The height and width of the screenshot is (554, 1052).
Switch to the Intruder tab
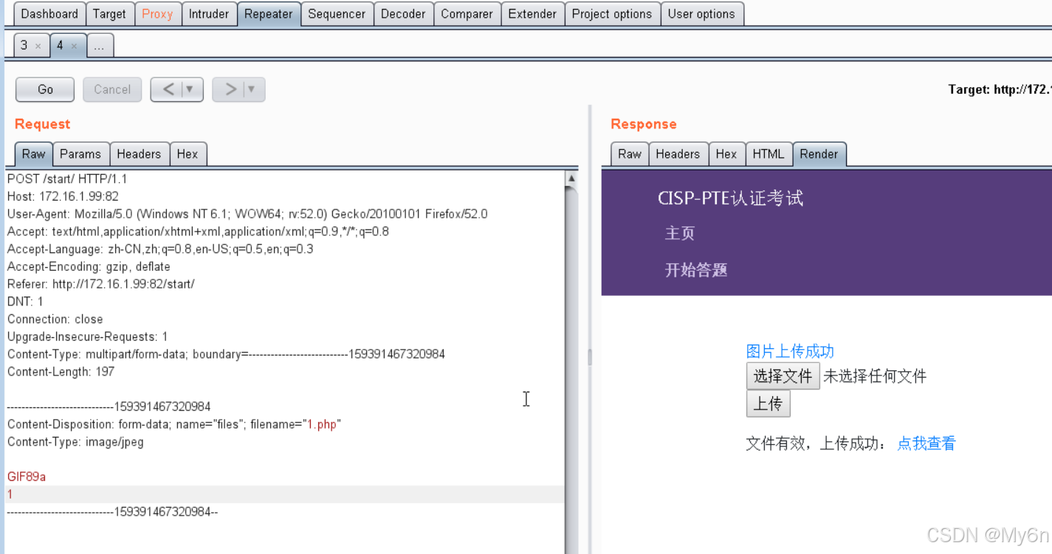(209, 14)
